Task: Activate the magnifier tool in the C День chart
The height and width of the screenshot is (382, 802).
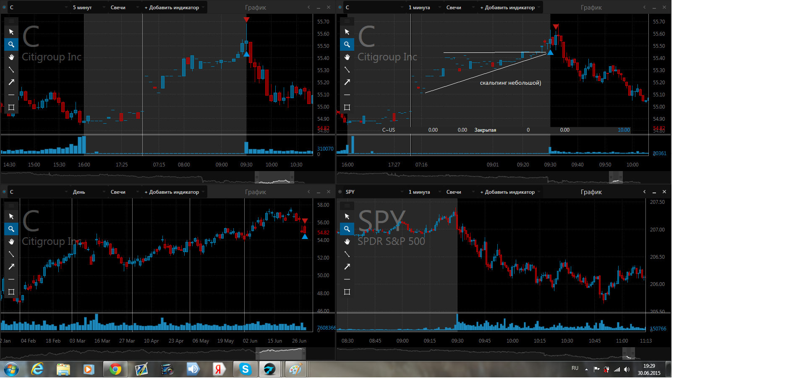Action: [x=11, y=229]
